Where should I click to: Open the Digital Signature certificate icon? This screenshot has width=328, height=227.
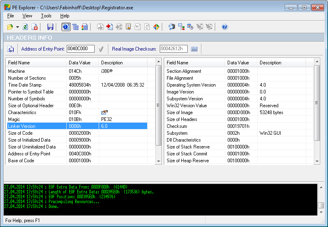click(x=128, y=27)
